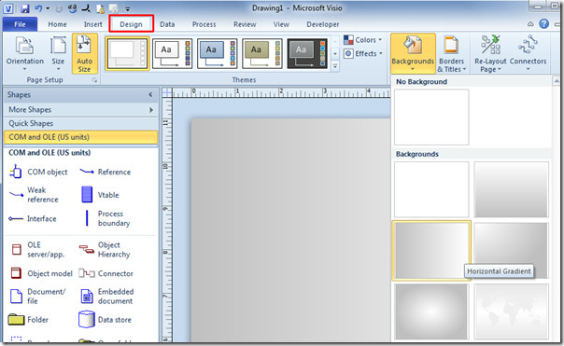Viewport: 564px width, 346px height.
Task: Open the page Orientation options
Action: 25,53
